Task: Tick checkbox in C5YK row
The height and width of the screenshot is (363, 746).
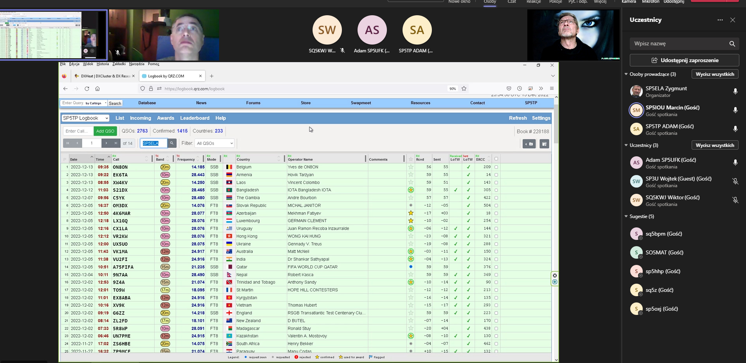Action: tap(496, 198)
